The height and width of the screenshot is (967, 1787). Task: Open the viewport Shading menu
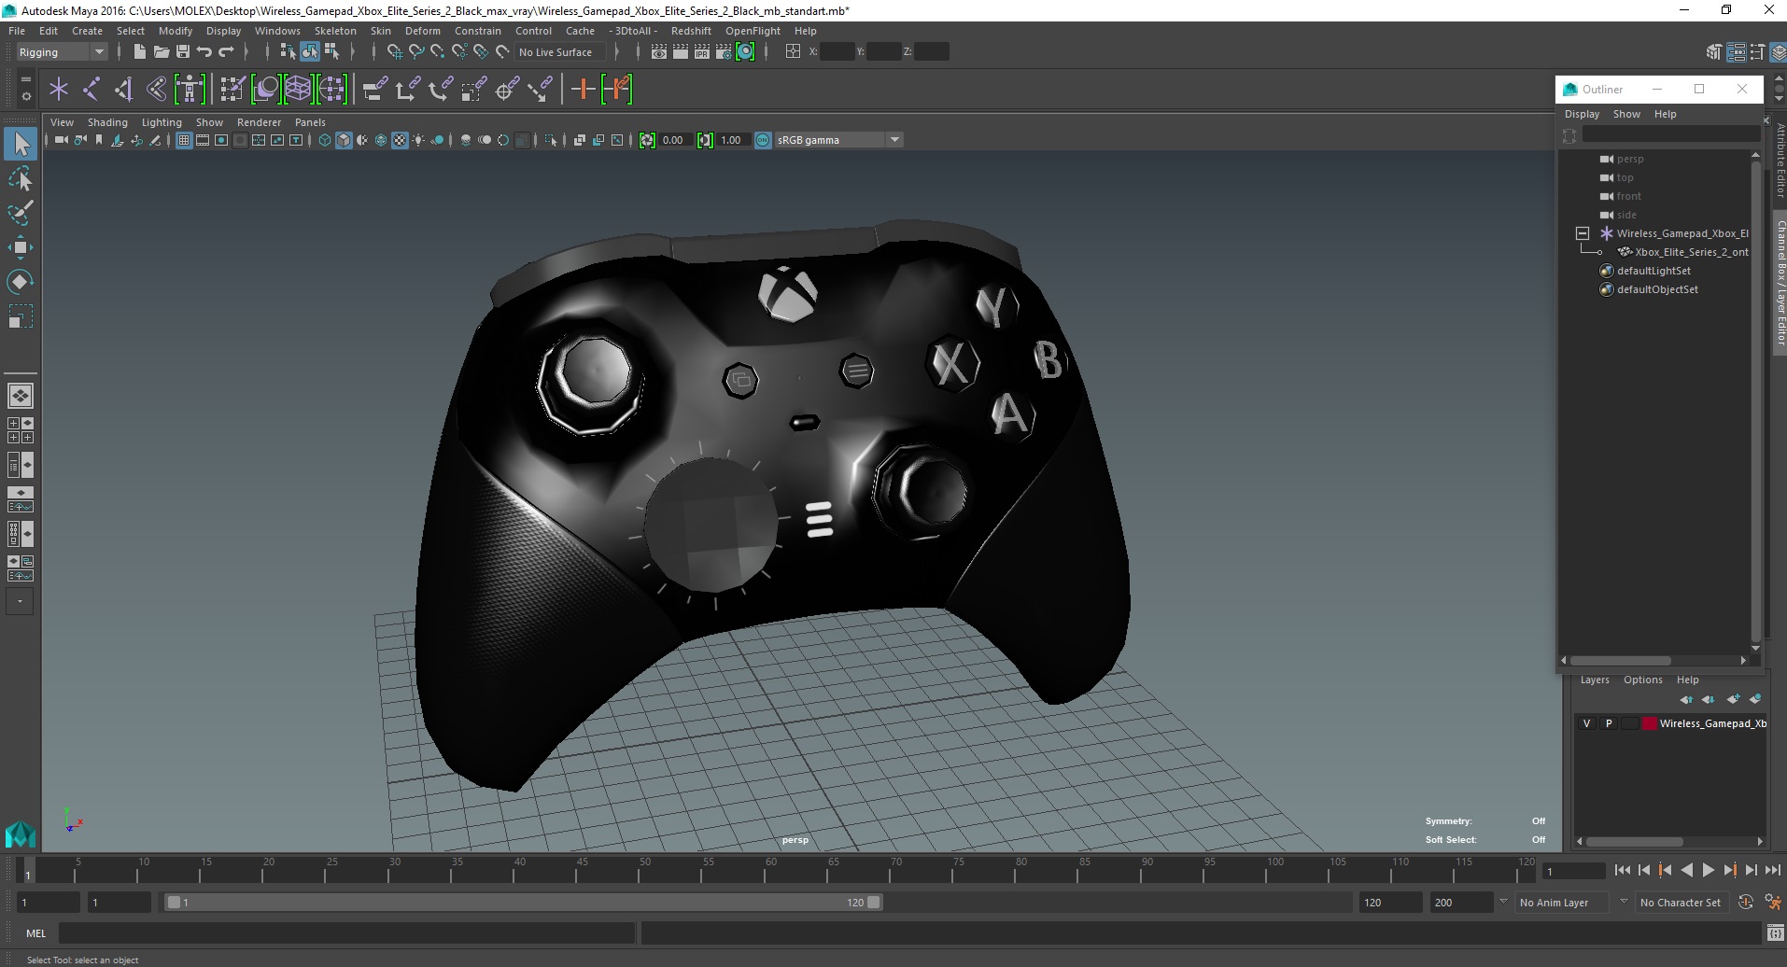pyautogui.click(x=107, y=122)
